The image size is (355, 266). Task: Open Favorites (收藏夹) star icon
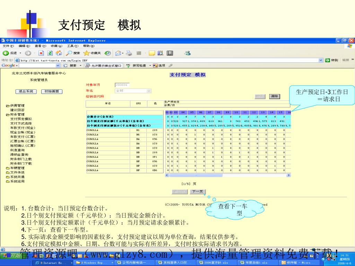click(86, 53)
